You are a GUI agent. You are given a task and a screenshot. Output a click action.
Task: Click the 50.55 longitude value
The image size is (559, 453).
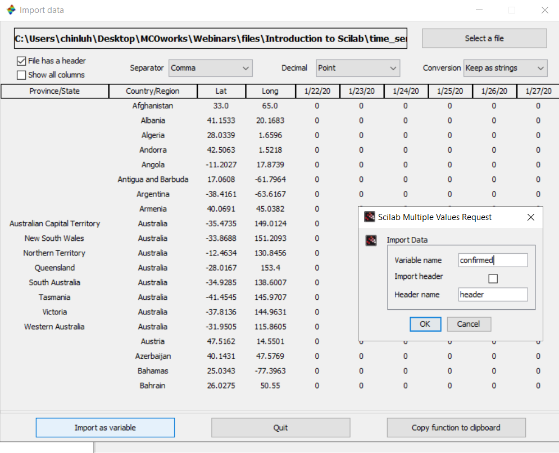(x=270, y=385)
